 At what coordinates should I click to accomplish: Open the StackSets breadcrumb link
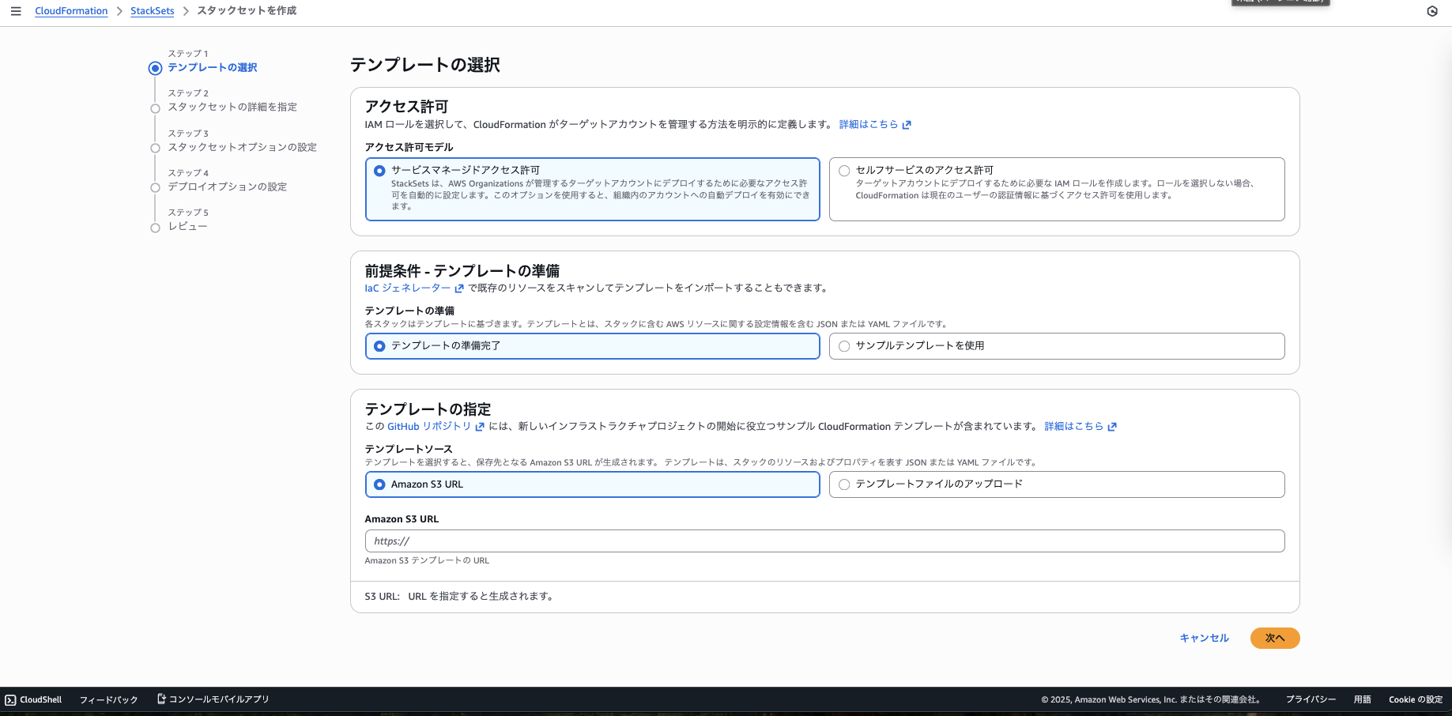[x=152, y=10]
